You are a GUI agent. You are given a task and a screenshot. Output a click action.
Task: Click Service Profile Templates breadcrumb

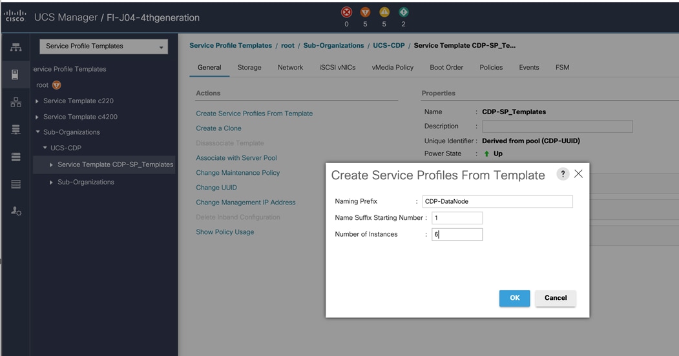pyautogui.click(x=231, y=46)
